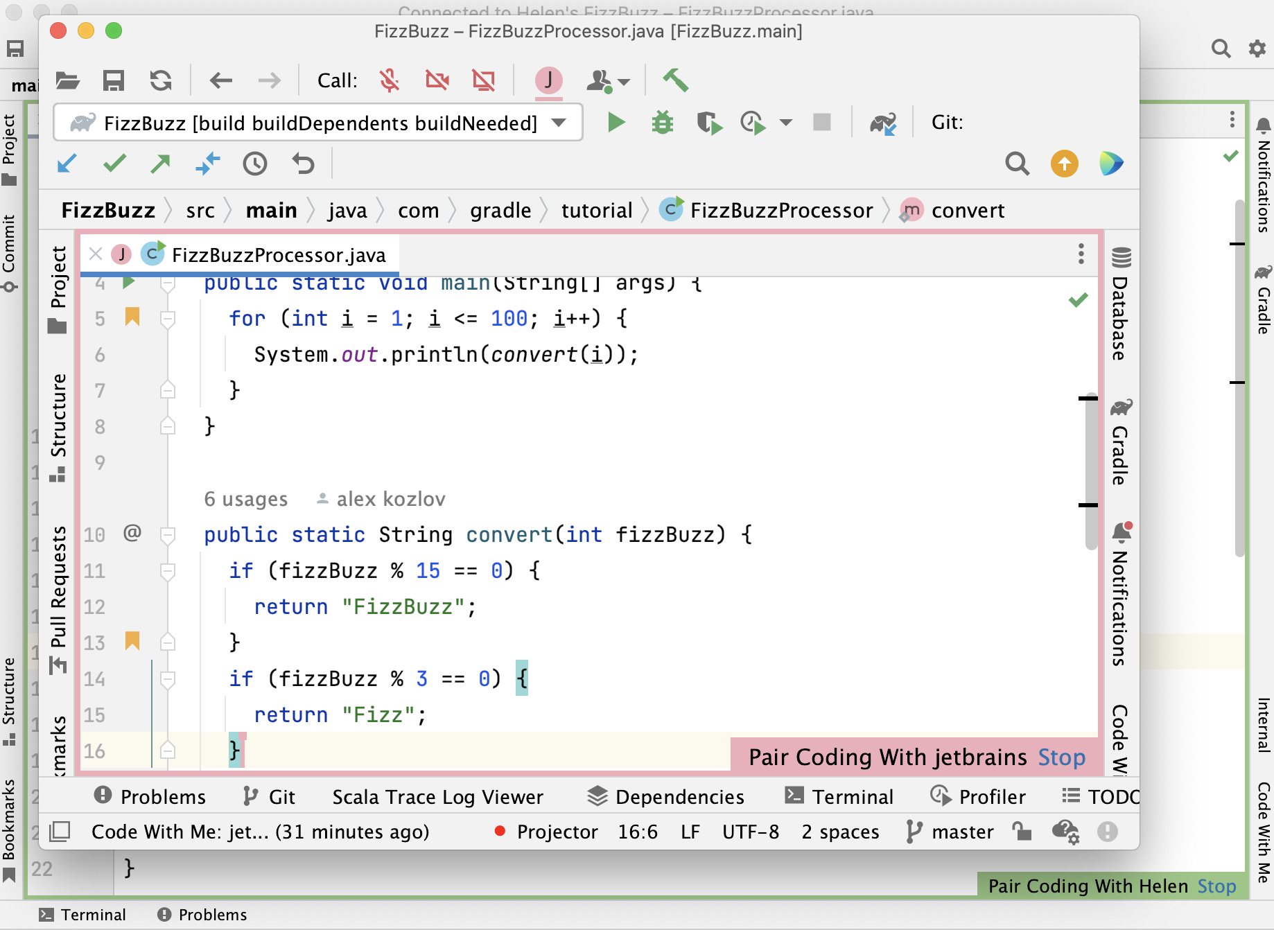Screen dimensions: 1274x930
Task: Open Code With Me users dropdown
Action: (x=608, y=81)
